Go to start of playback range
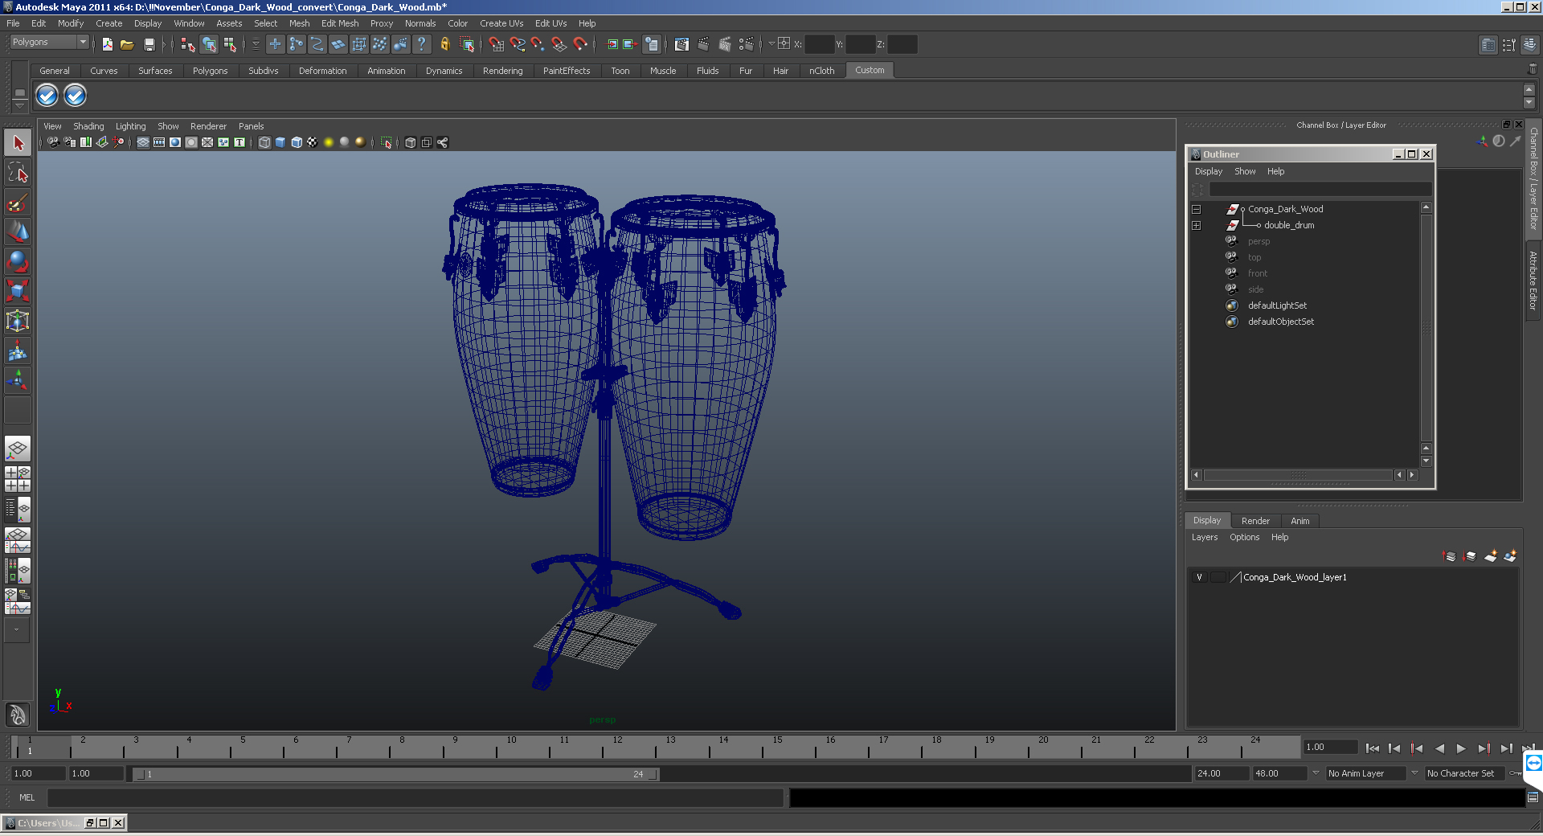 coord(1372,748)
